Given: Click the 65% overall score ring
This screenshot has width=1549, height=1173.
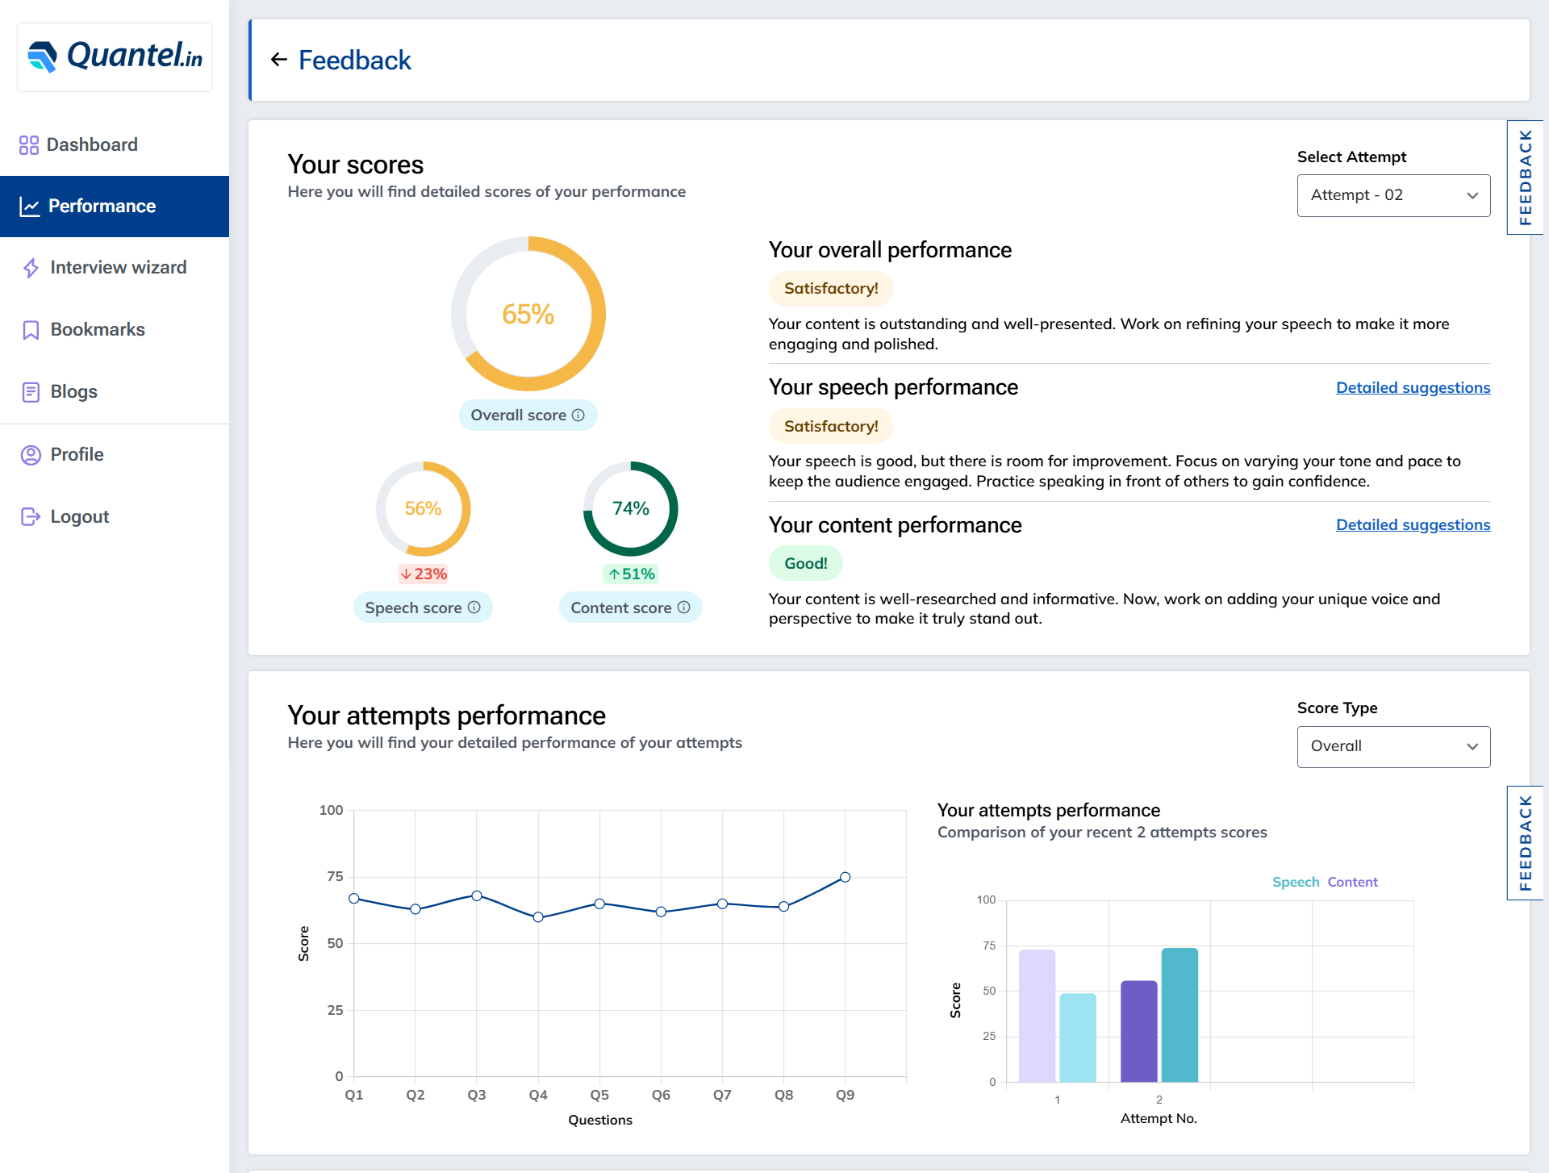Looking at the screenshot, I should [528, 314].
